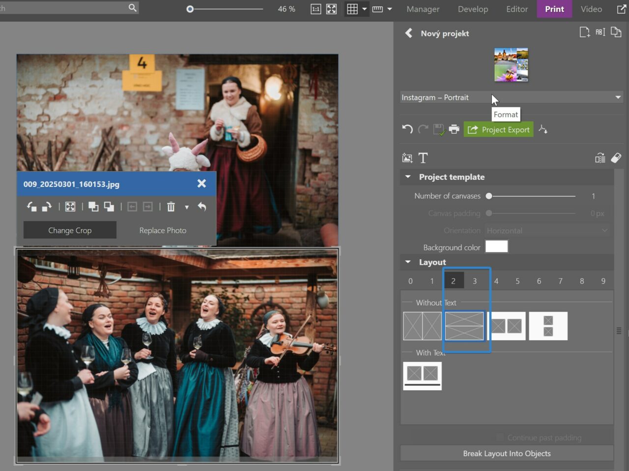Click the add image icon
The height and width of the screenshot is (471, 629).
click(x=407, y=158)
